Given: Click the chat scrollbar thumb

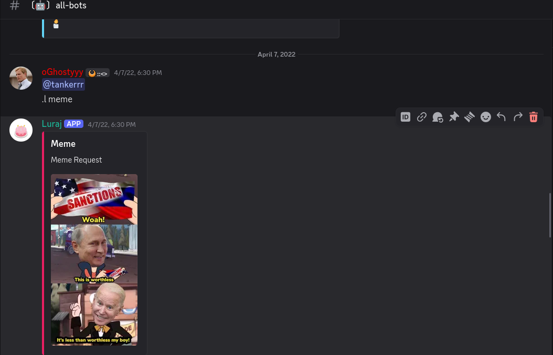Looking at the screenshot, I should pyautogui.click(x=550, y=215).
